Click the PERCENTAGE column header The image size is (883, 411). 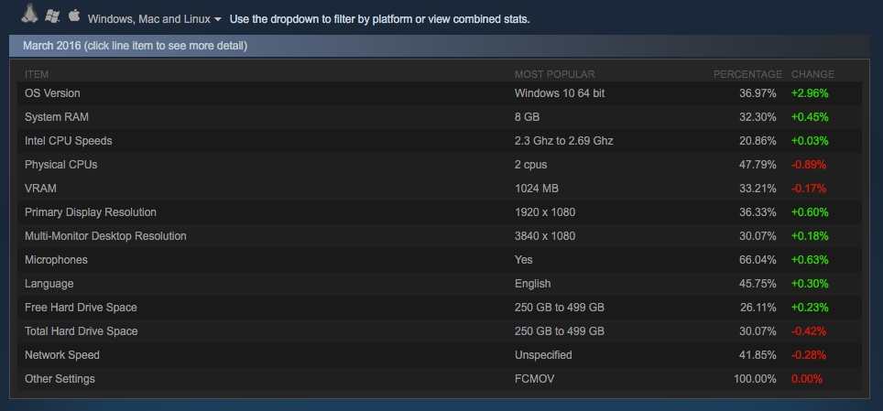coord(747,74)
